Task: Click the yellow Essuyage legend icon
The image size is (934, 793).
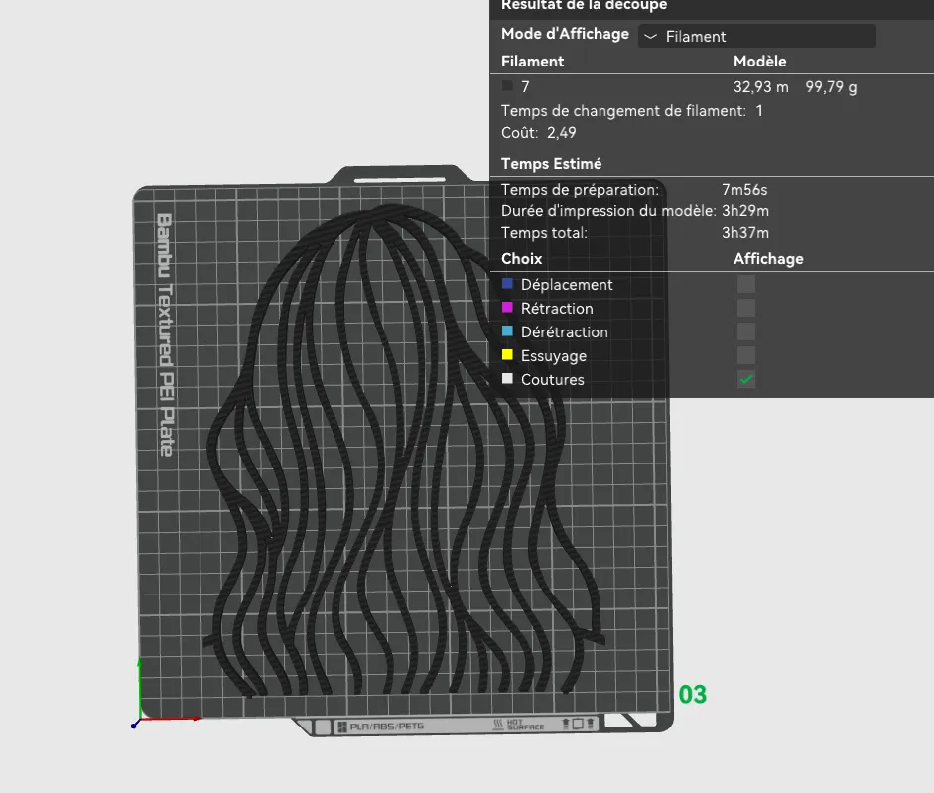Action: pyautogui.click(x=508, y=355)
